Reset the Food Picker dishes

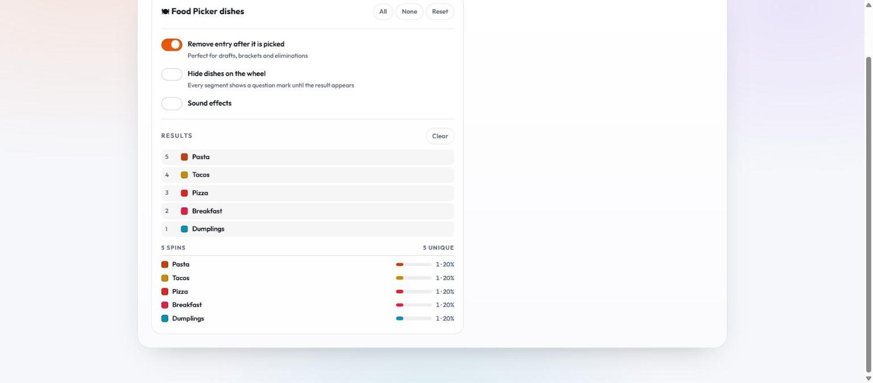(x=440, y=11)
